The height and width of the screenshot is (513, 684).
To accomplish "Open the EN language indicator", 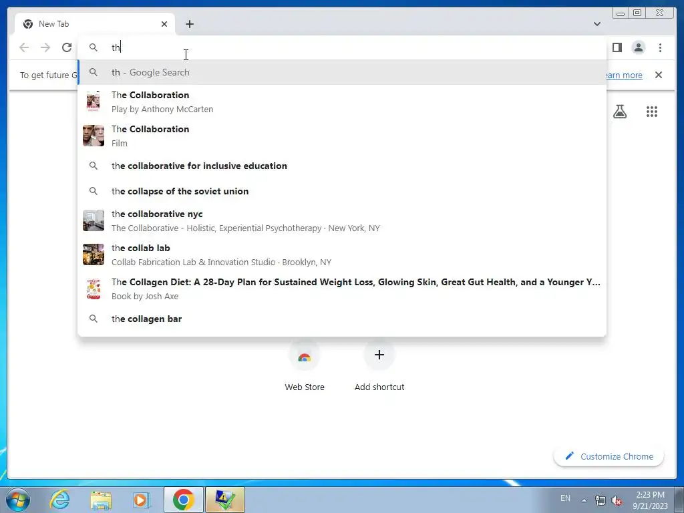I will 565,498.
